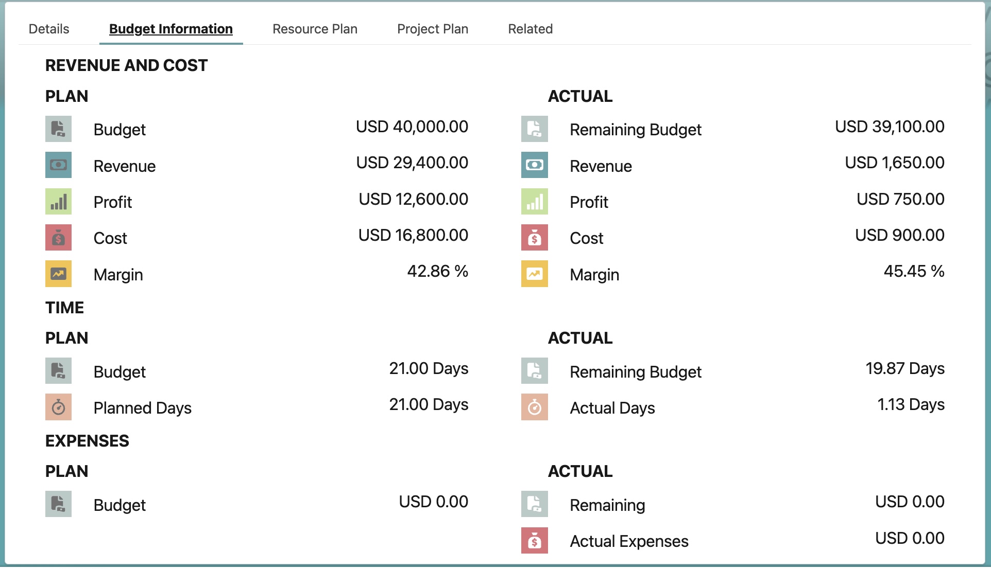Click the Budget document icon under PLAN
The height and width of the screenshot is (569, 991).
click(x=58, y=129)
